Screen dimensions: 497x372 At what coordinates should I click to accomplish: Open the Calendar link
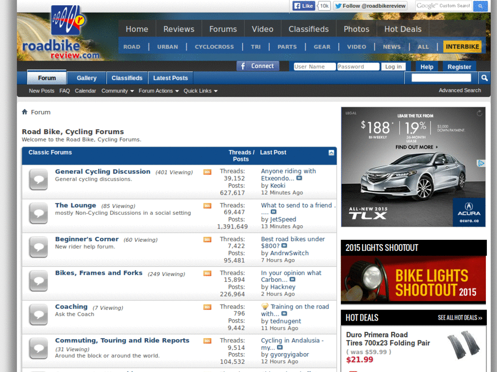pos(85,91)
